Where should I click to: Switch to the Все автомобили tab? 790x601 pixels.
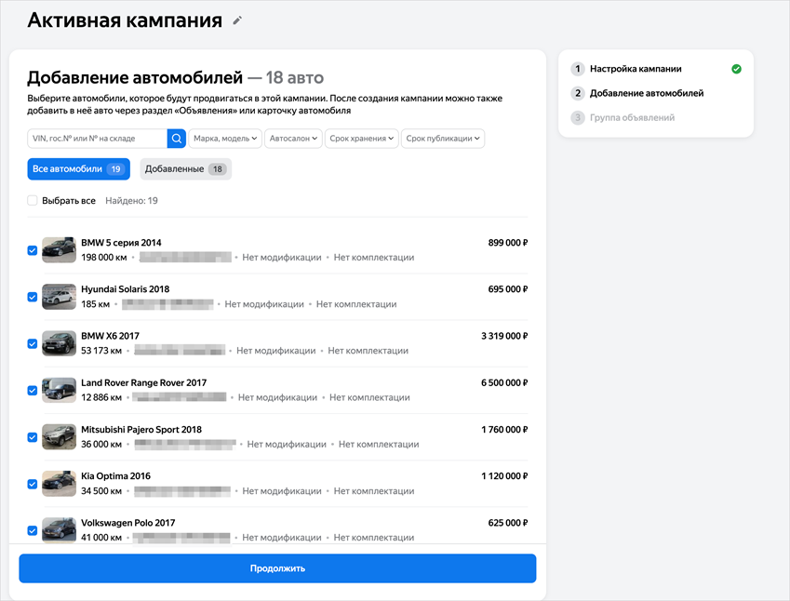click(78, 169)
